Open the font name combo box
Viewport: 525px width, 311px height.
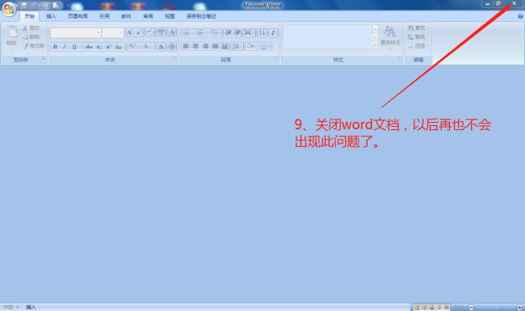tap(76, 32)
